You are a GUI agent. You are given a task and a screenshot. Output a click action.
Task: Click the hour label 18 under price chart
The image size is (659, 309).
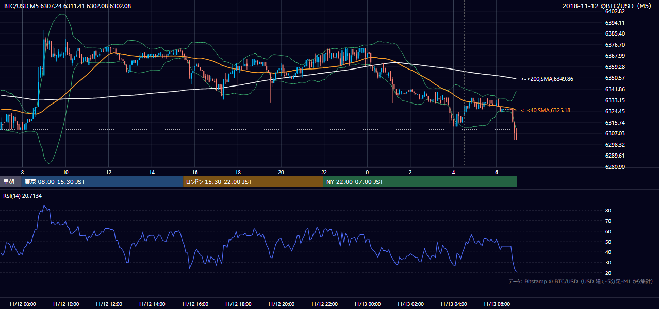[x=238, y=172]
